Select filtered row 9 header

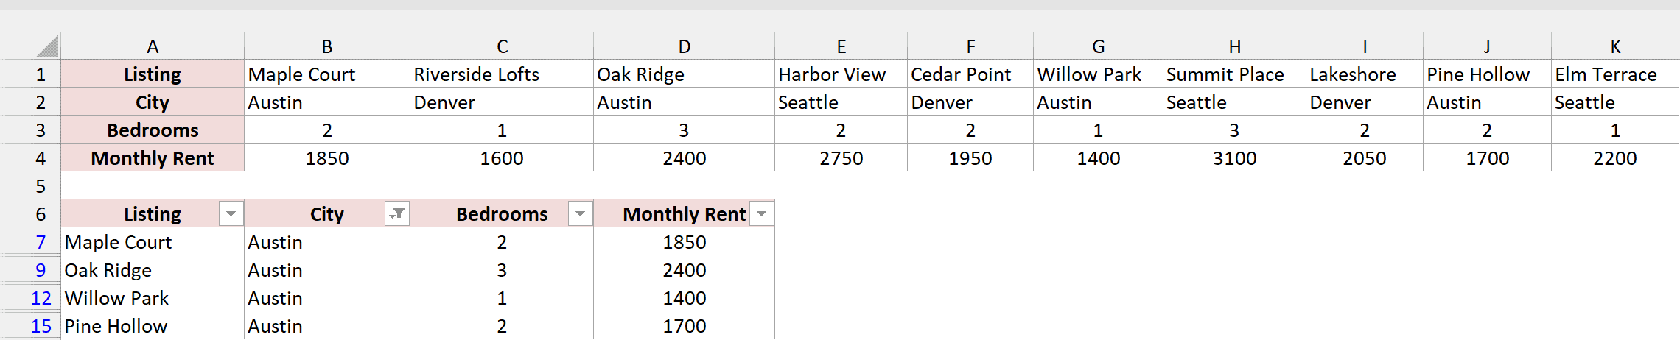pyautogui.click(x=30, y=269)
